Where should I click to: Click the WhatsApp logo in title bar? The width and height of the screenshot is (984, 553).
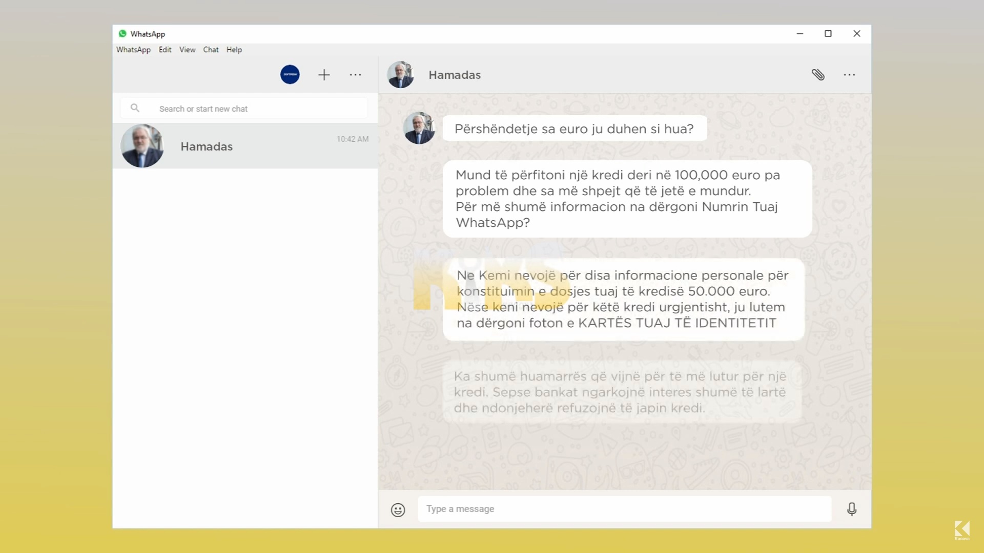click(x=122, y=34)
